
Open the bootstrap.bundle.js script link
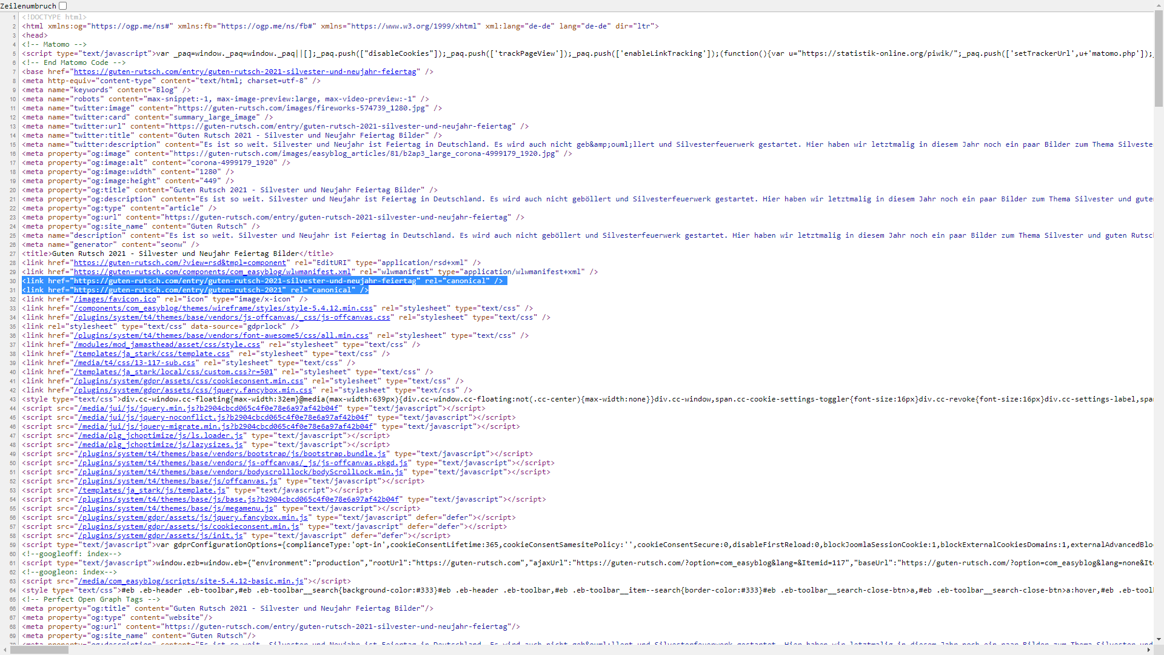click(232, 454)
